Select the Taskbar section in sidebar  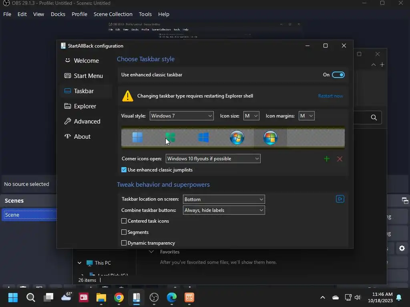click(x=86, y=91)
